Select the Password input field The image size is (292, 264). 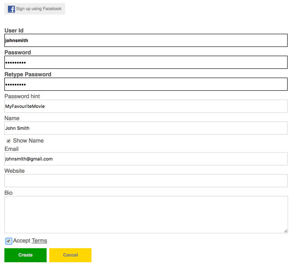point(146,62)
